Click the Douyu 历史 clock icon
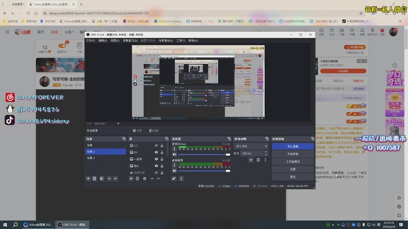The image size is (408, 229). (x=321, y=32)
